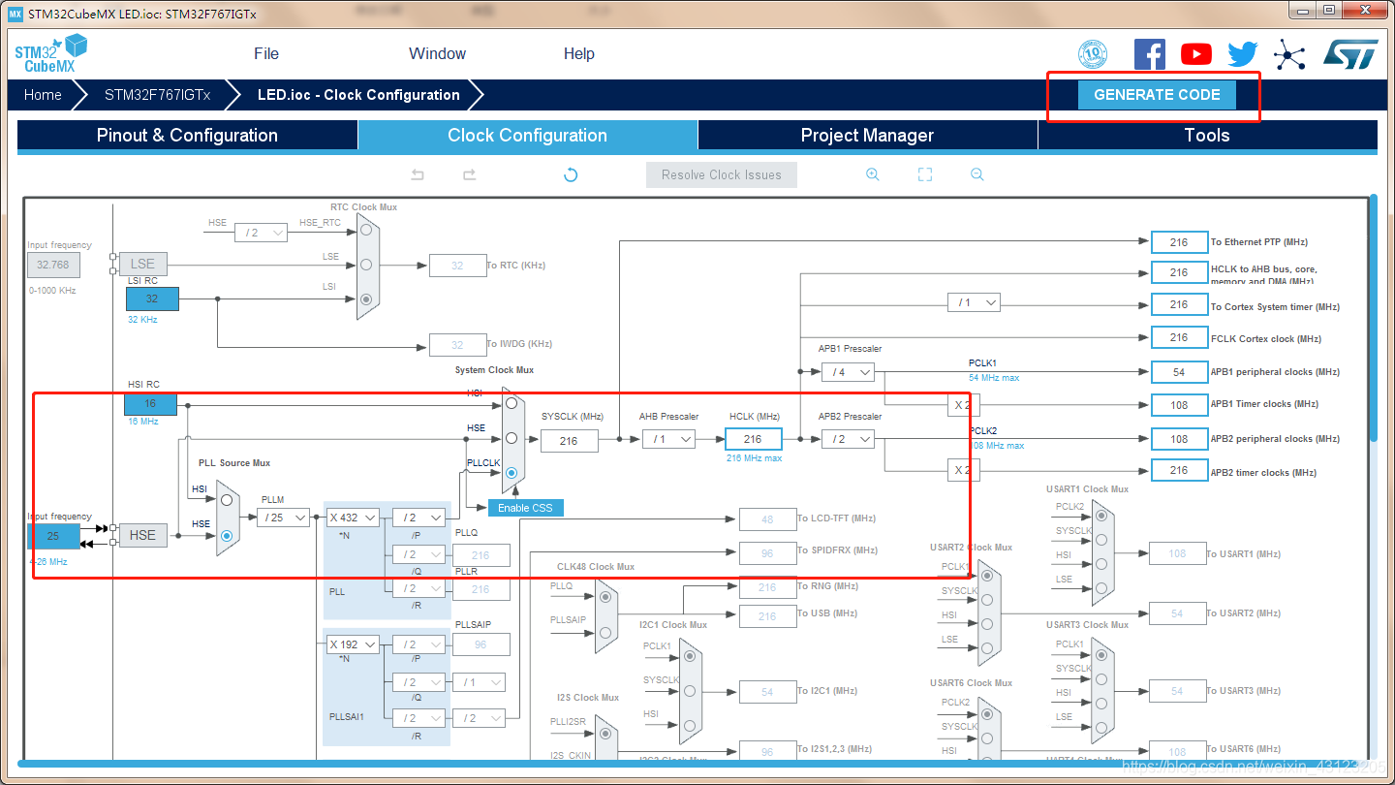Choose HSE in PLL Source Mux
The height and width of the screenshot is (785, 1395).
pos(226,535)
